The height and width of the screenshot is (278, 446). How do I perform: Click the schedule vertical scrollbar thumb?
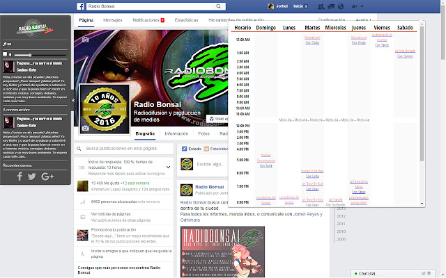422,94
